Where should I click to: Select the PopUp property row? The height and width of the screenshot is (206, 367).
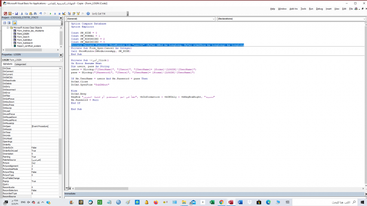30,181
